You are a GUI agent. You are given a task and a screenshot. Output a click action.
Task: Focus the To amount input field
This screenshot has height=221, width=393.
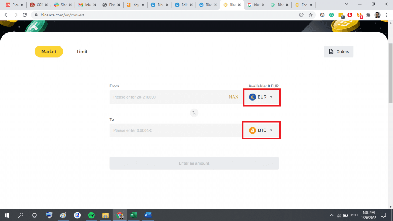point(175,130)
